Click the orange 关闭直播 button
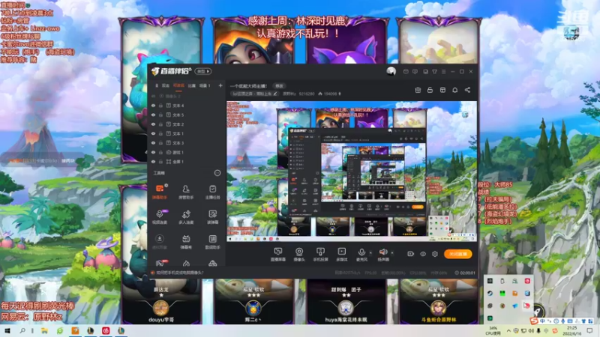This screenshot has height=337, width=600. point(457,254)
